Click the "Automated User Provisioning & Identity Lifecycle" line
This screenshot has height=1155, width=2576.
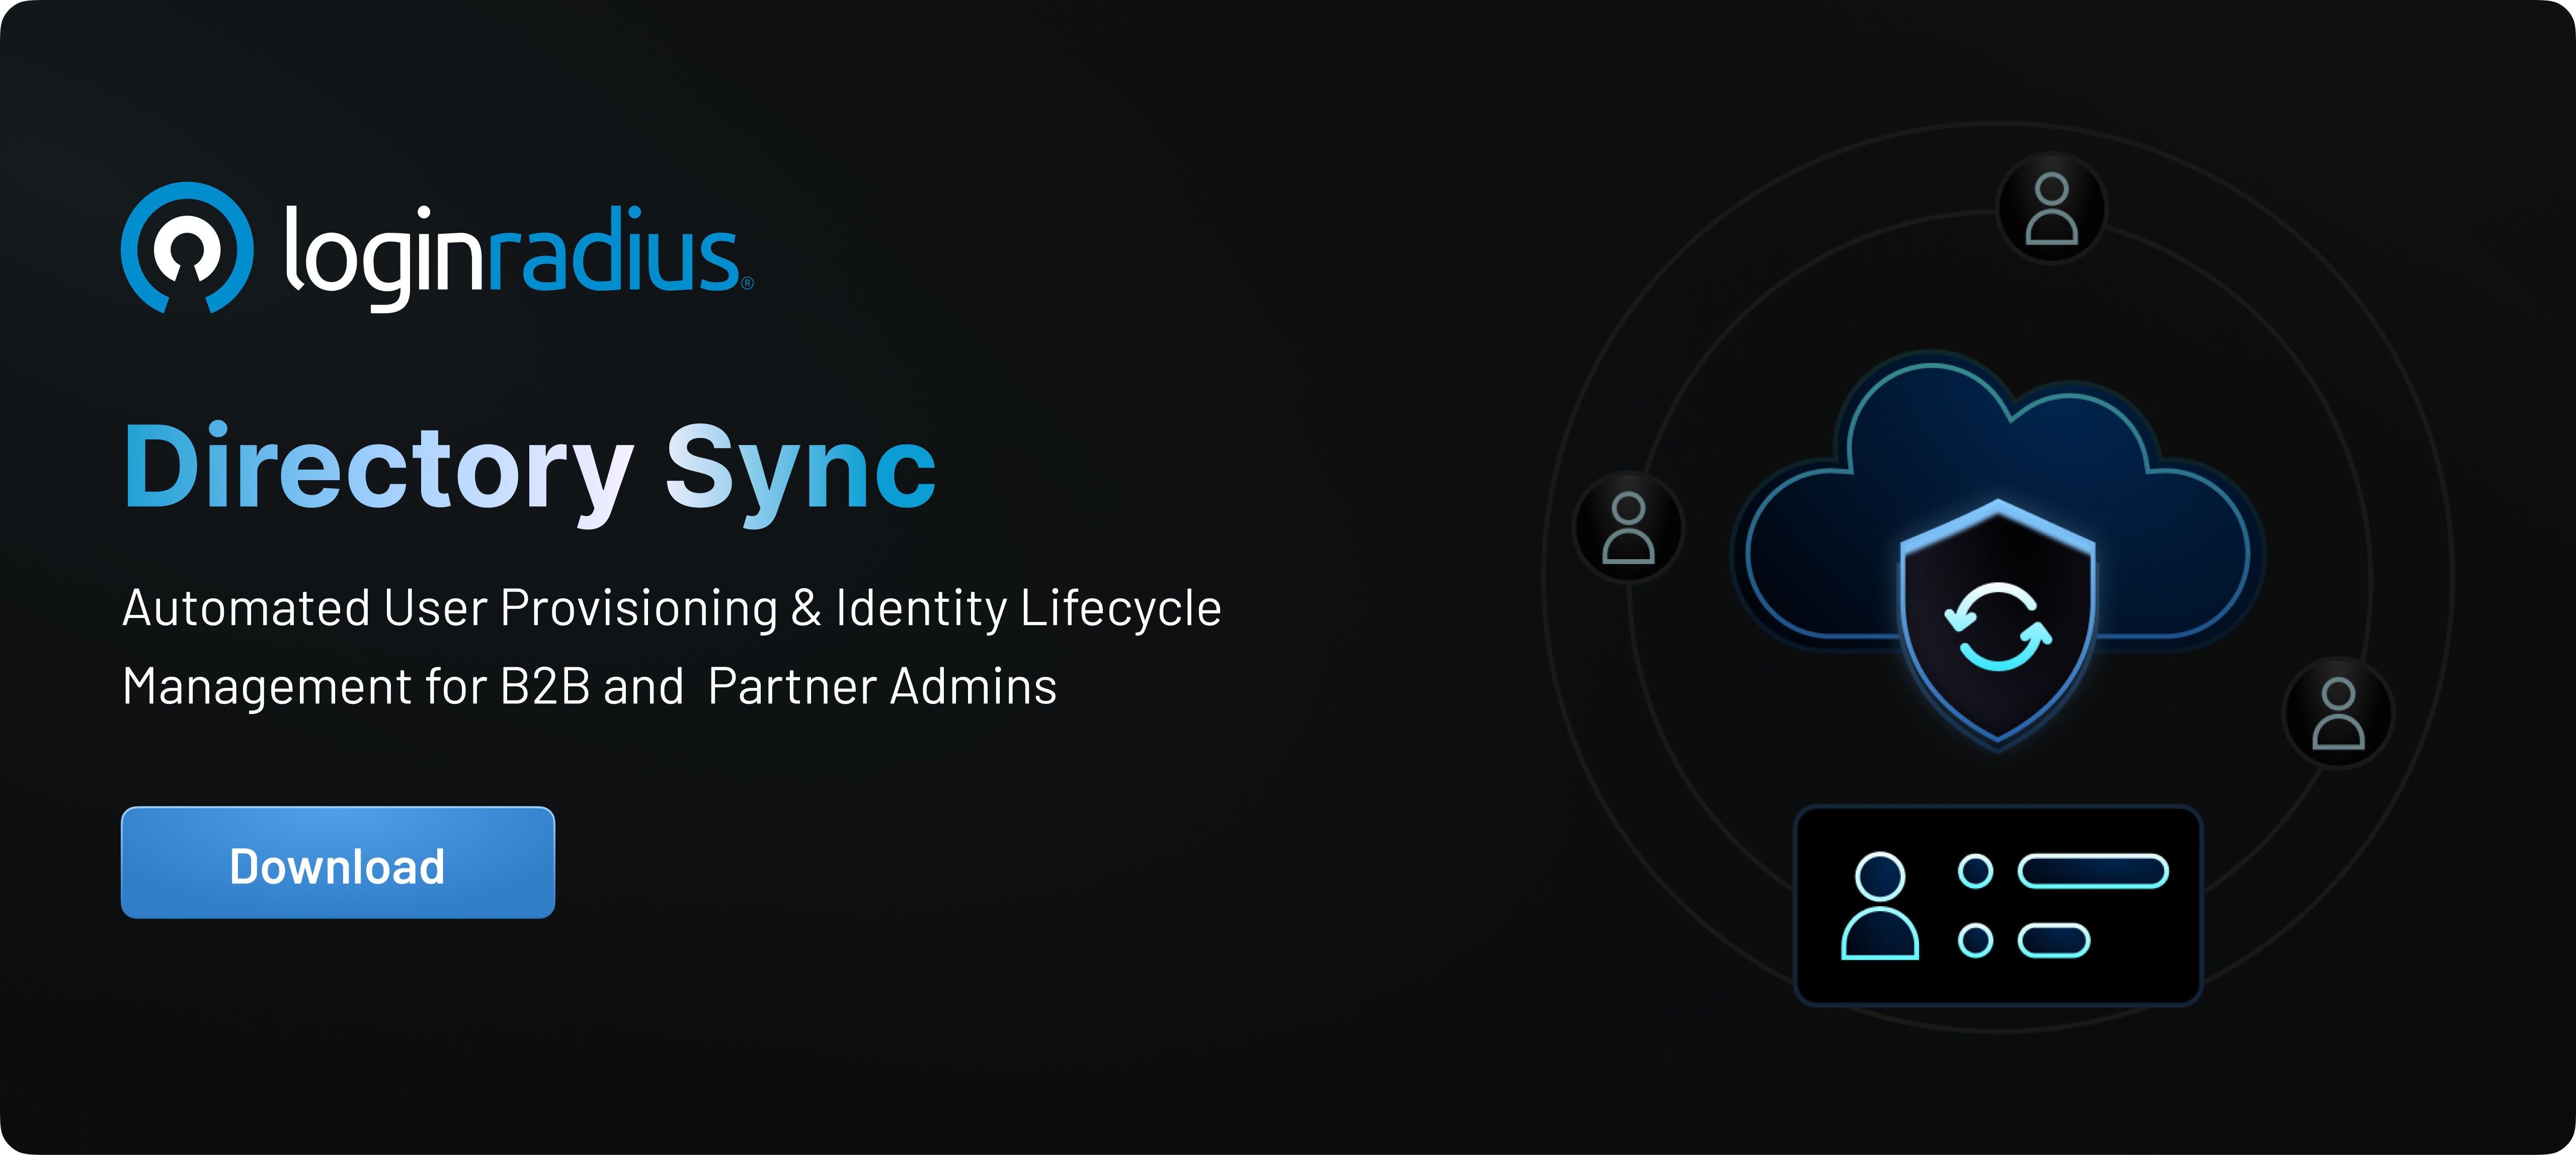(672, 608)
